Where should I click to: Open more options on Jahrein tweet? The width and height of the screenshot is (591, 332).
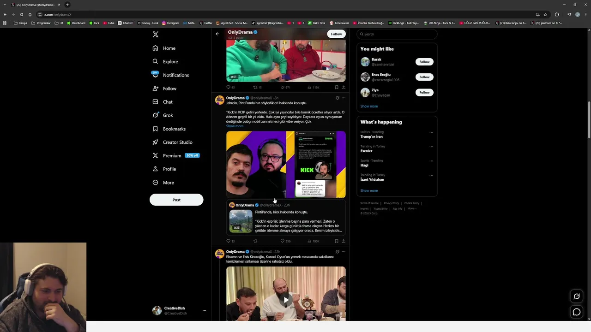[344, 98]
